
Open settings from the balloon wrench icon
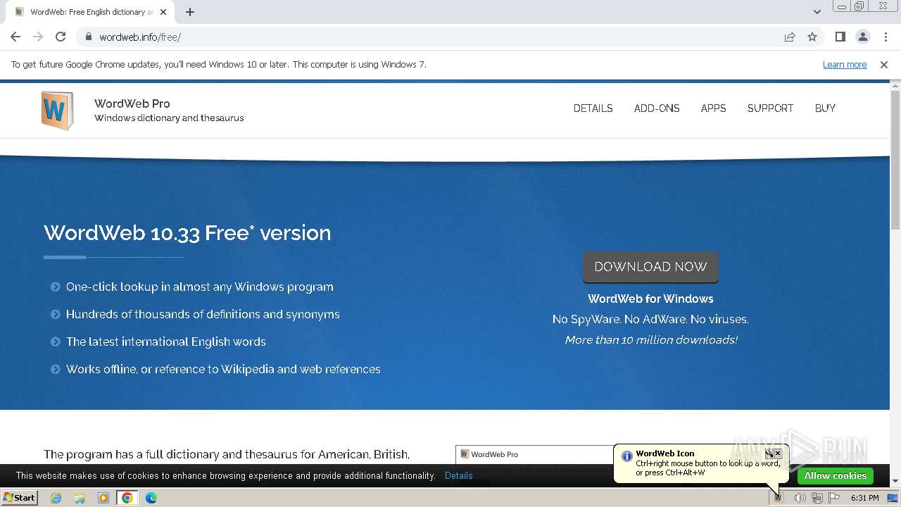769,453
